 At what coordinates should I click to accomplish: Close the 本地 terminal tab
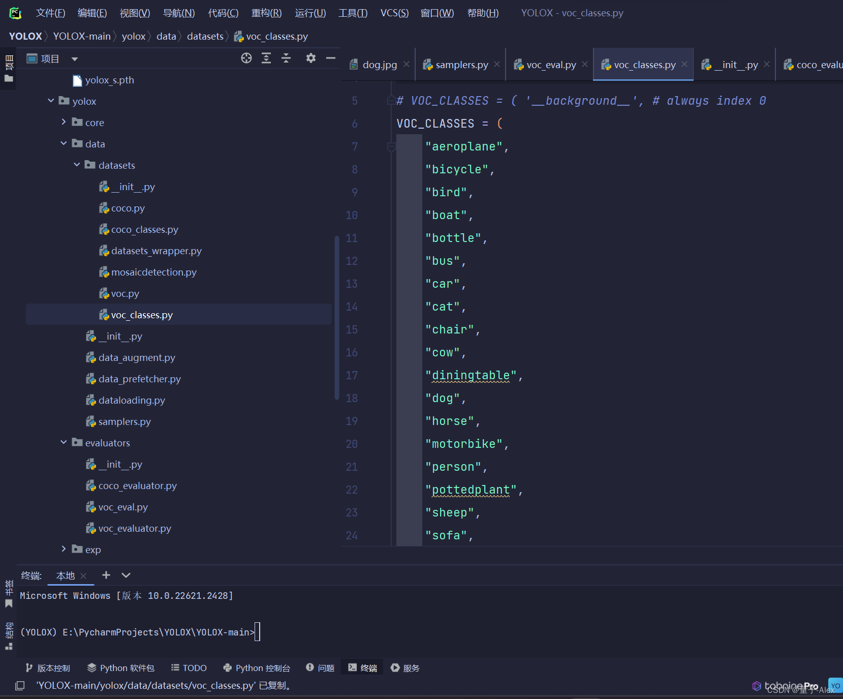(84, 576)
